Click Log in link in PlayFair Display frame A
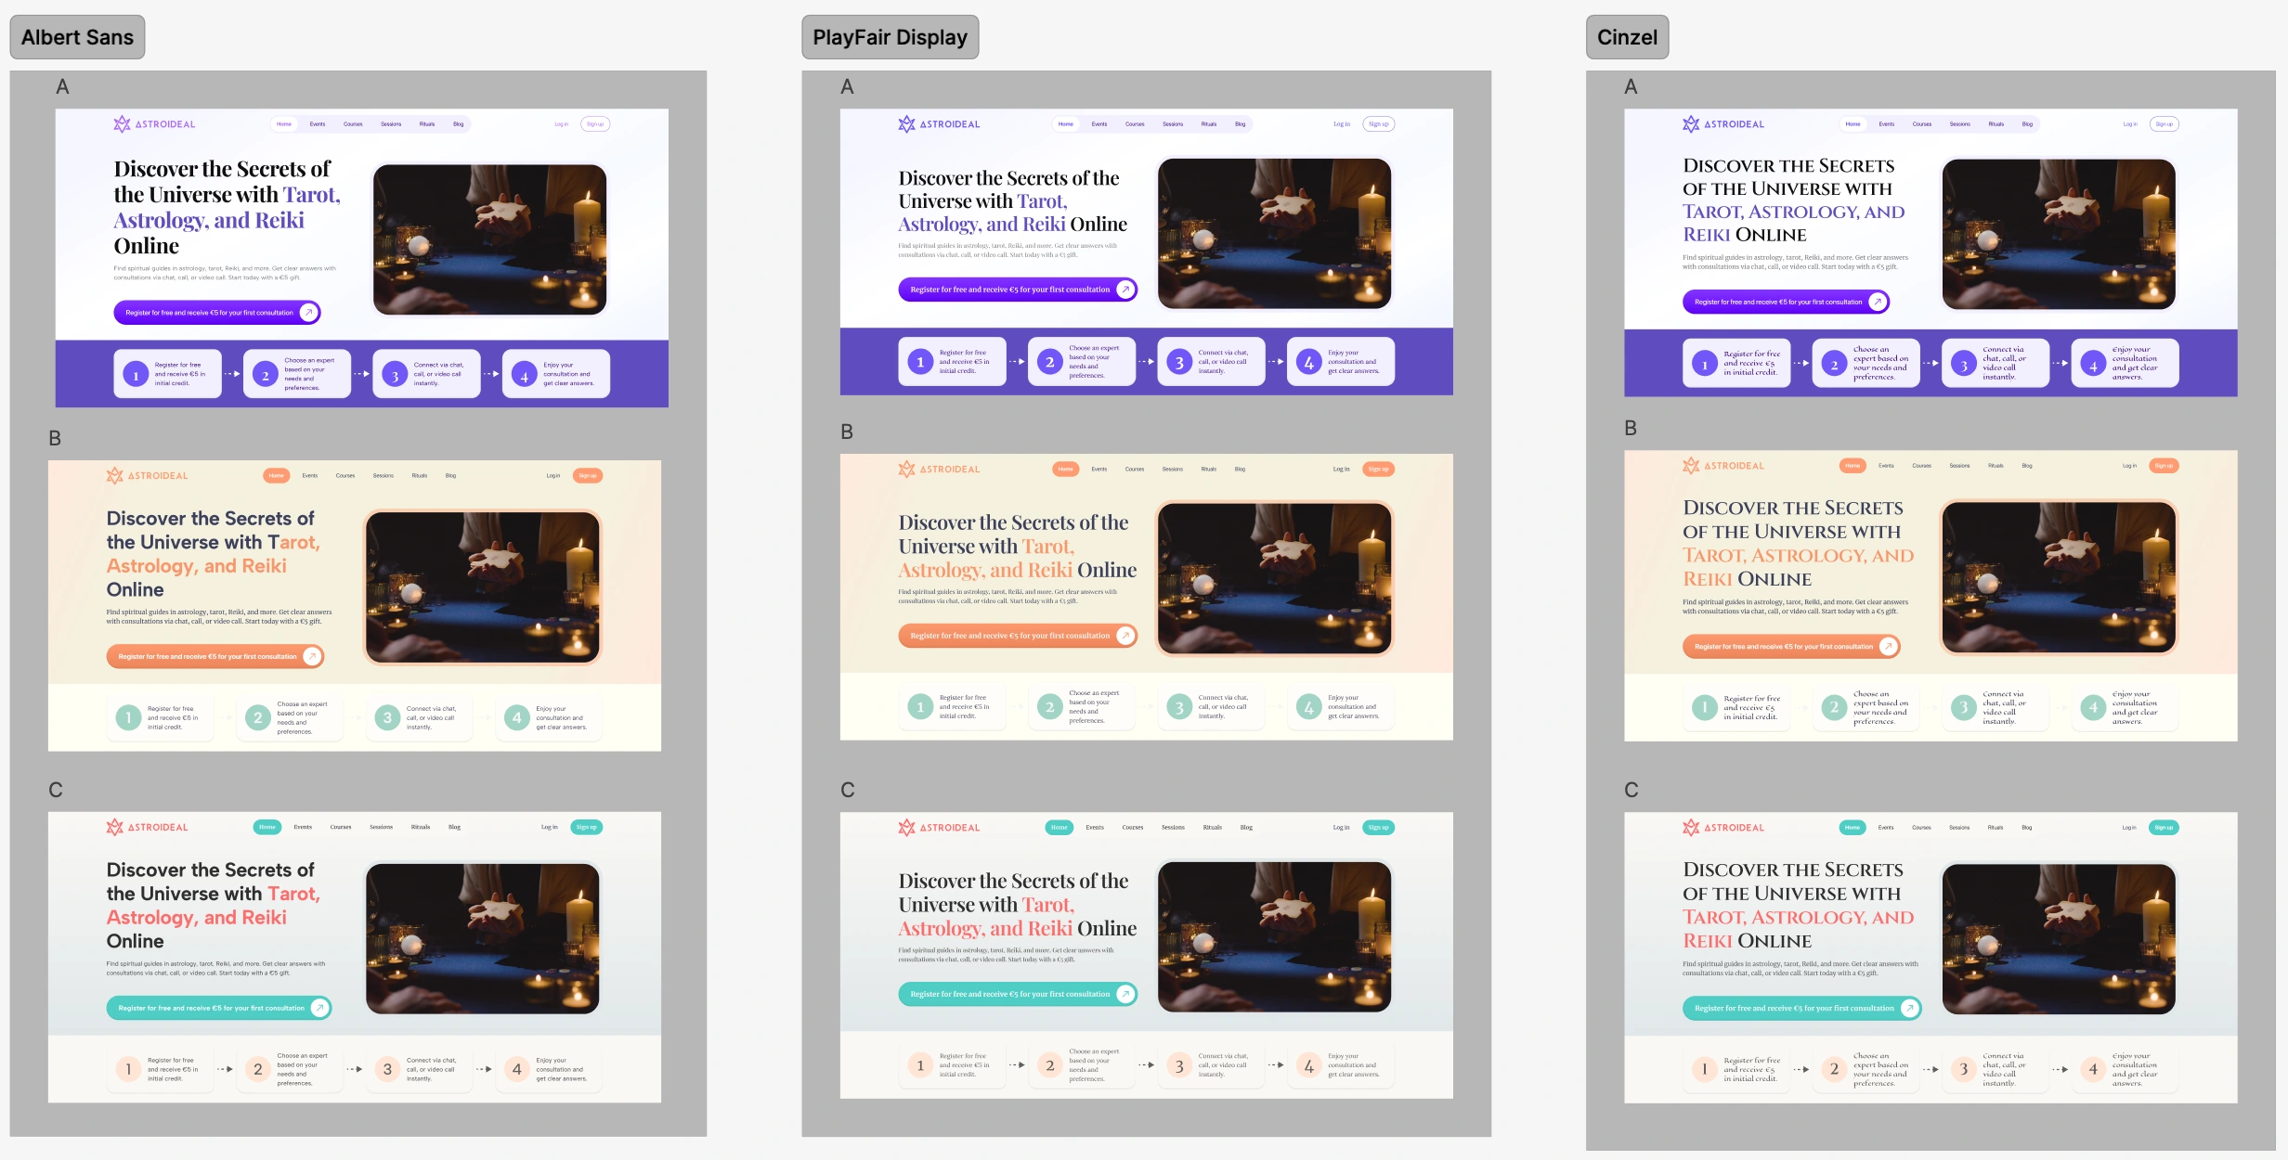This screenshot has width=2288, height=1160. point(1342,124)
